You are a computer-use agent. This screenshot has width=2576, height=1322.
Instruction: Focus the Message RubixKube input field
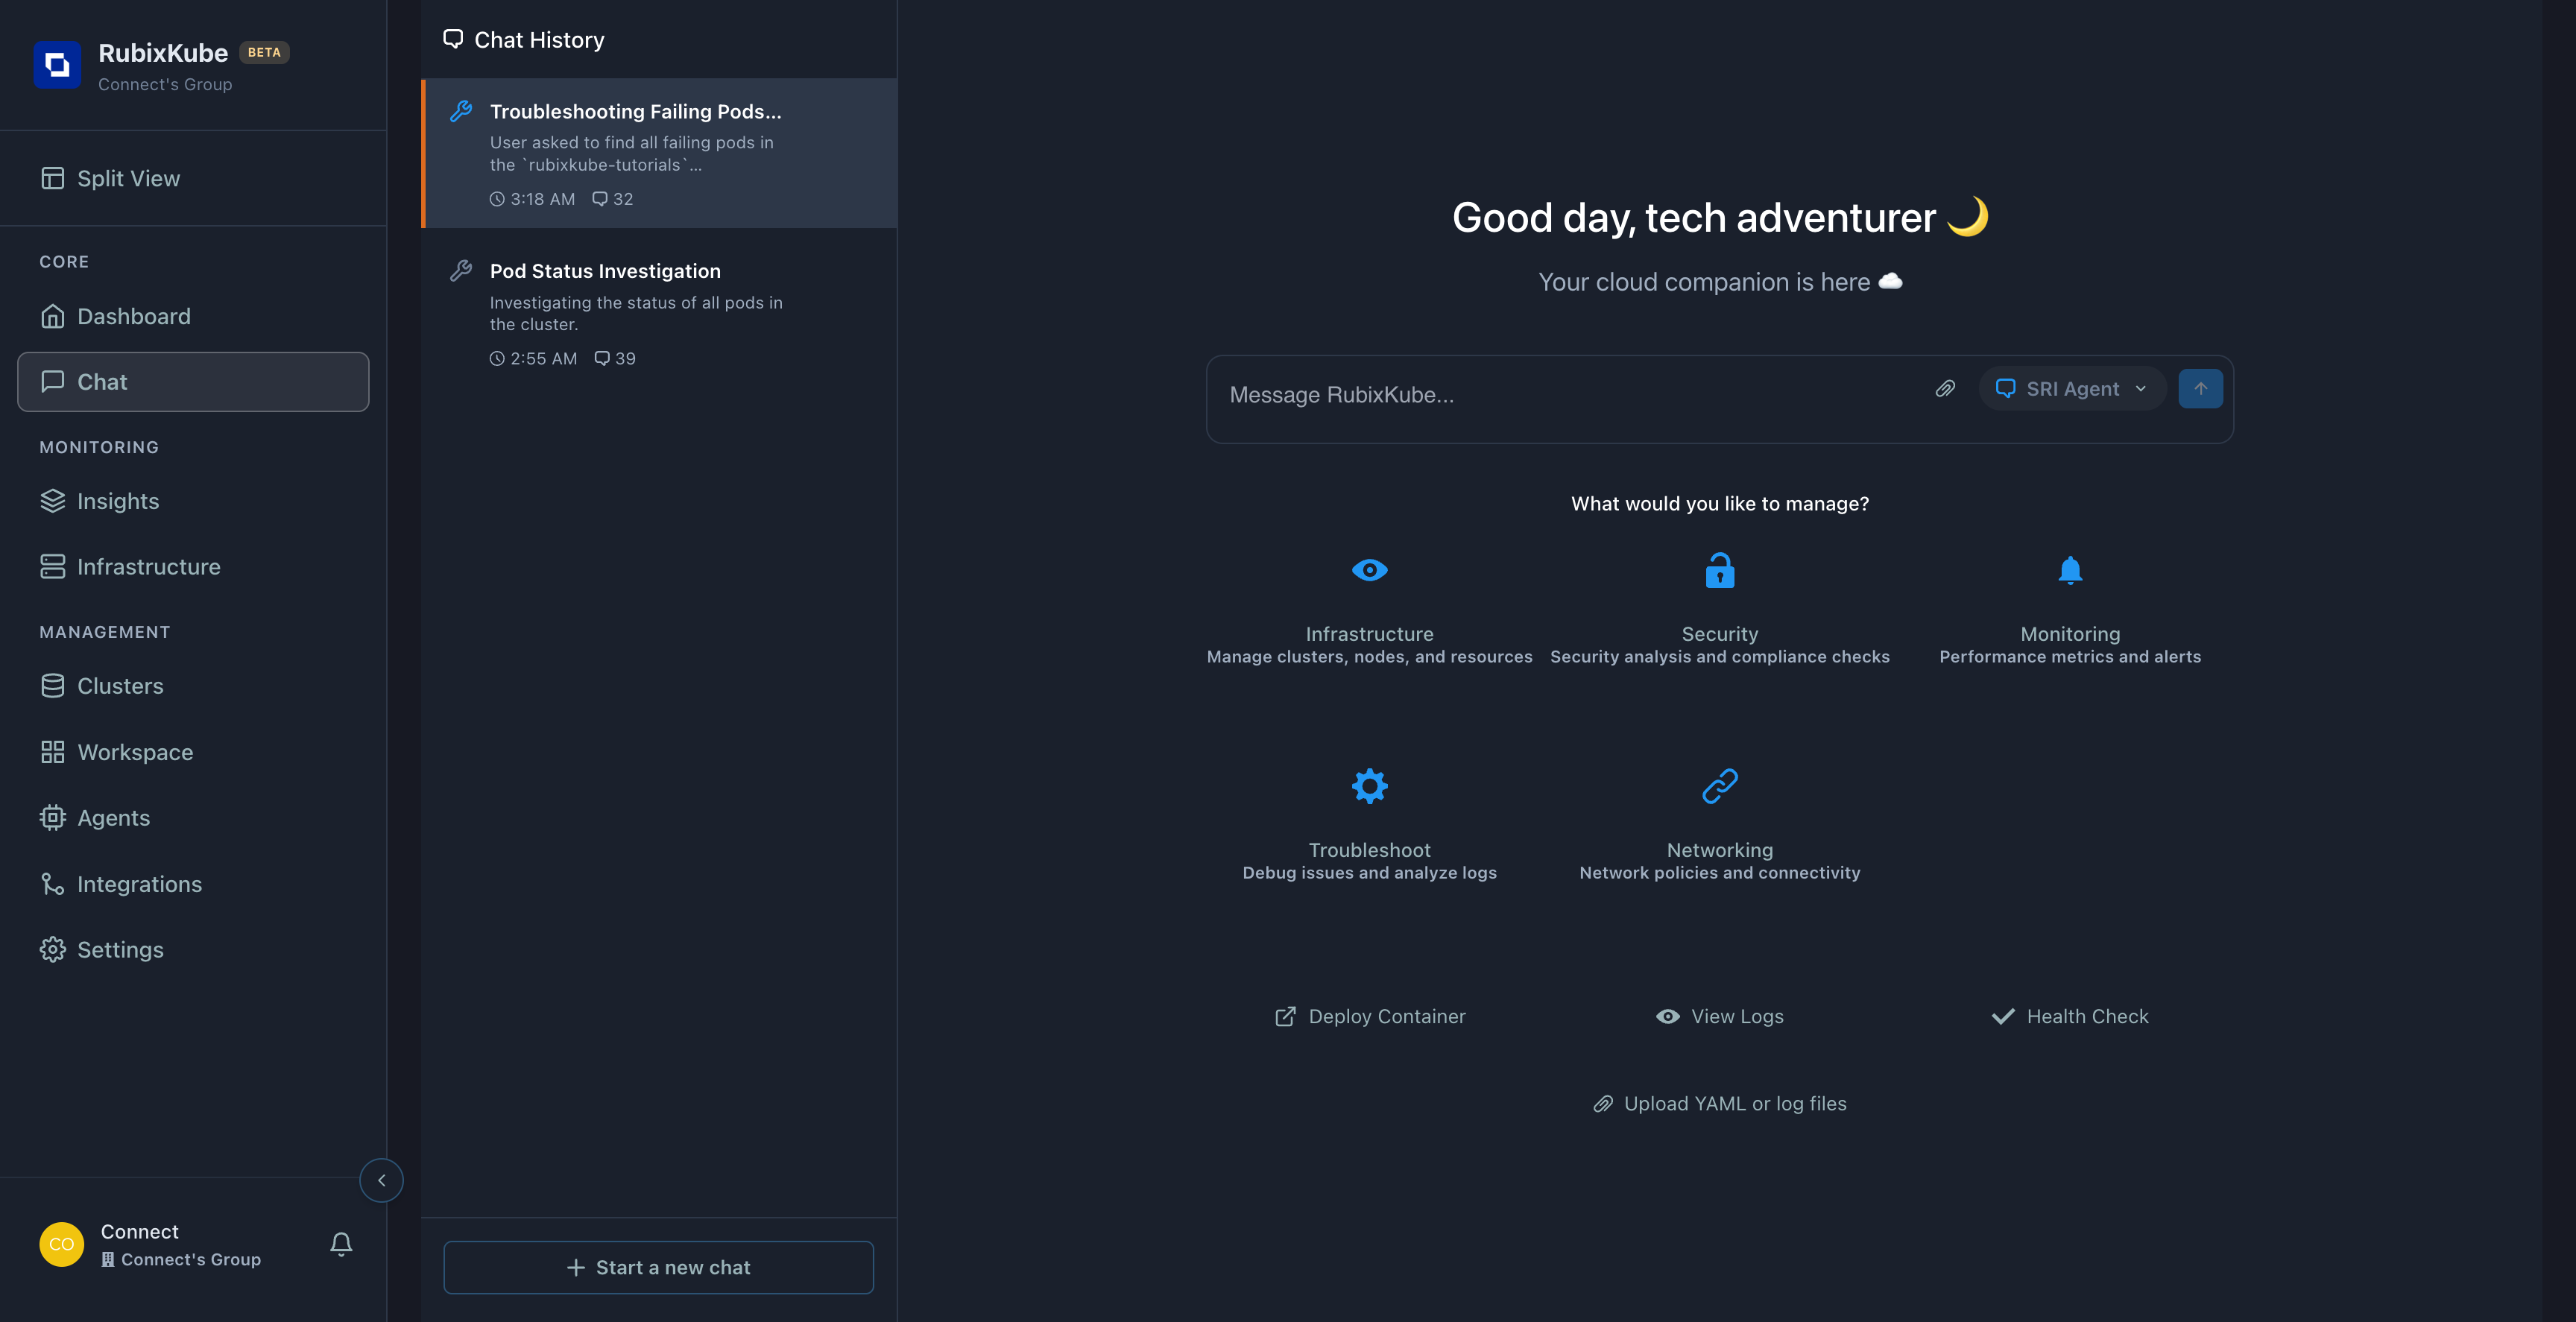pos(1560,396)
